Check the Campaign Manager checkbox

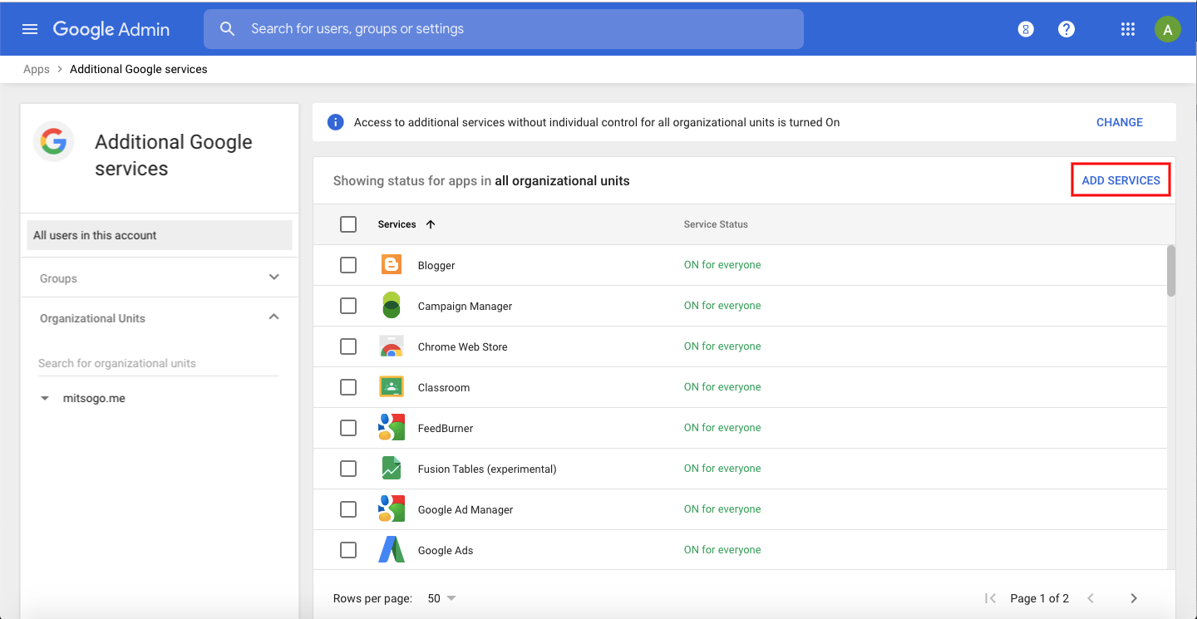[348, 306]
